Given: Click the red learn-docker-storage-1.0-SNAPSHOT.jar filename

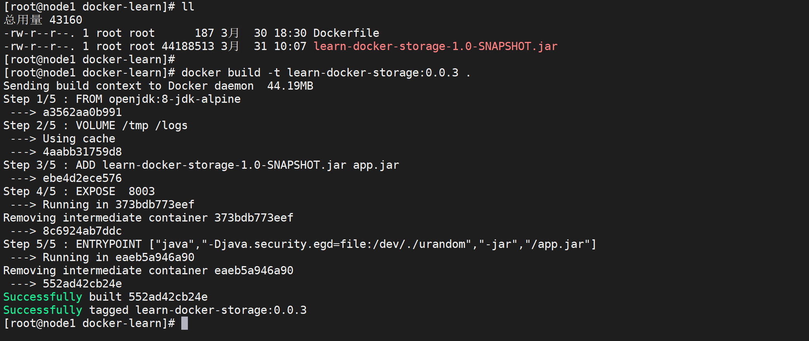Looking at the screenshot, I should (435, 47).
